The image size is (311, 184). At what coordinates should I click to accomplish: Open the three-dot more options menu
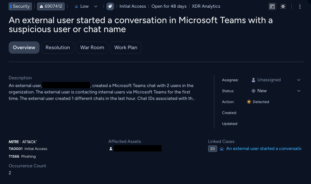[300, 6]
